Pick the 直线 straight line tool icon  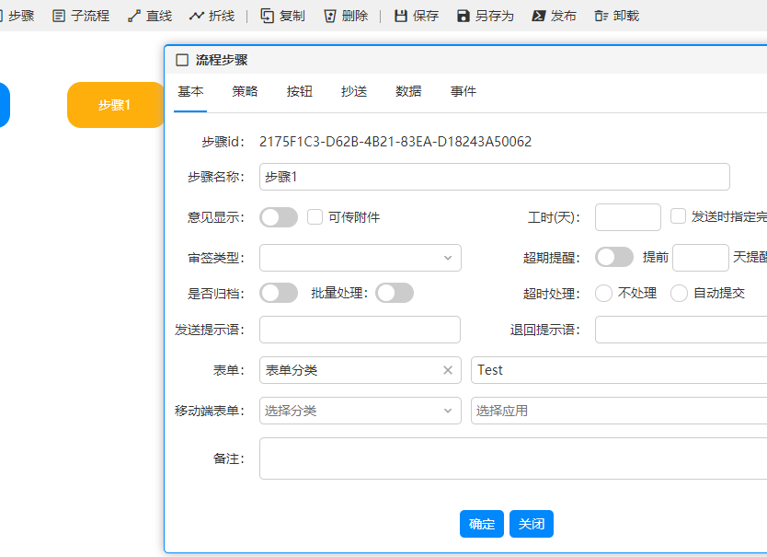(x=134, y=17)
